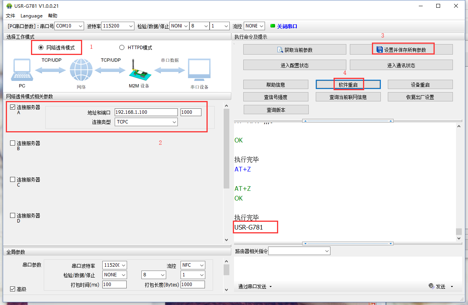The image size is (468, 305).
Task: Open the 文件 menu
Action: (x=10, y=16)
